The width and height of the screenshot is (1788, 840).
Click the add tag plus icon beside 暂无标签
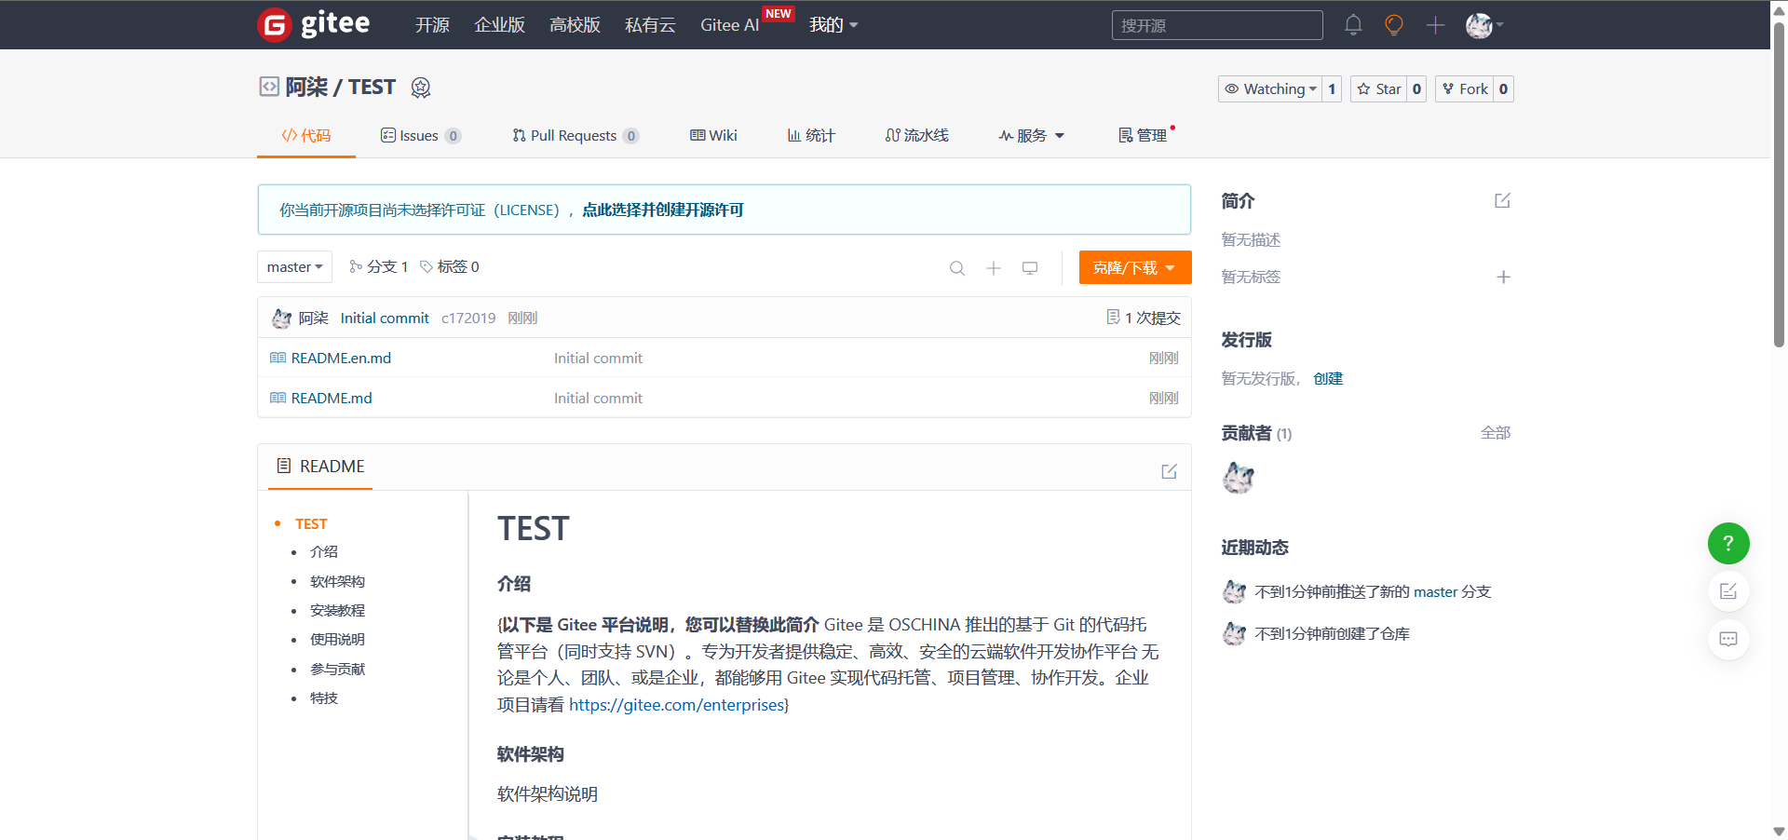coord(1503,278)
